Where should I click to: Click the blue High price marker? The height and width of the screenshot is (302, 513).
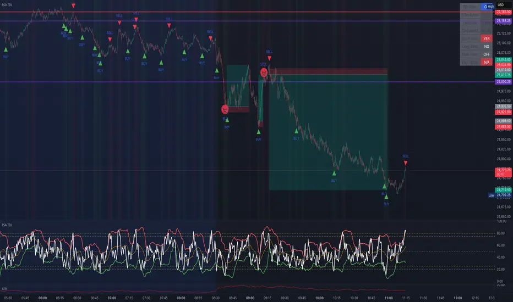487,6
